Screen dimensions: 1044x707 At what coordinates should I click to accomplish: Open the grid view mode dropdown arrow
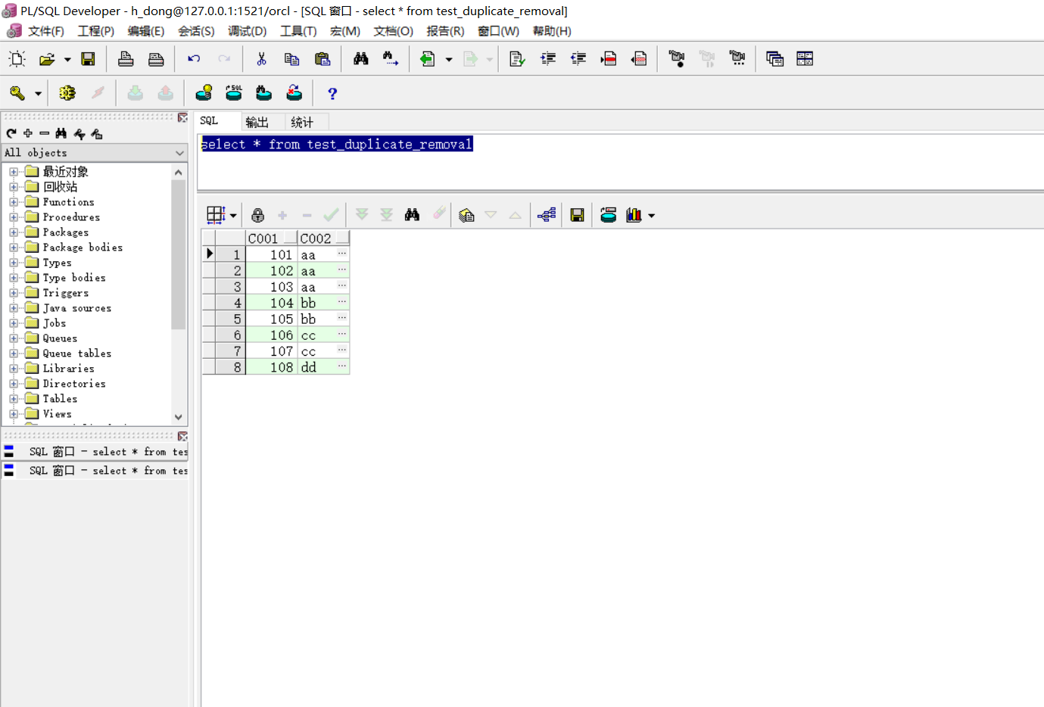click(x=233, y=216)
